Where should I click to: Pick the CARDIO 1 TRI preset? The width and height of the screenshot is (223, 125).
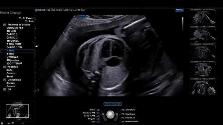point(14,47)
